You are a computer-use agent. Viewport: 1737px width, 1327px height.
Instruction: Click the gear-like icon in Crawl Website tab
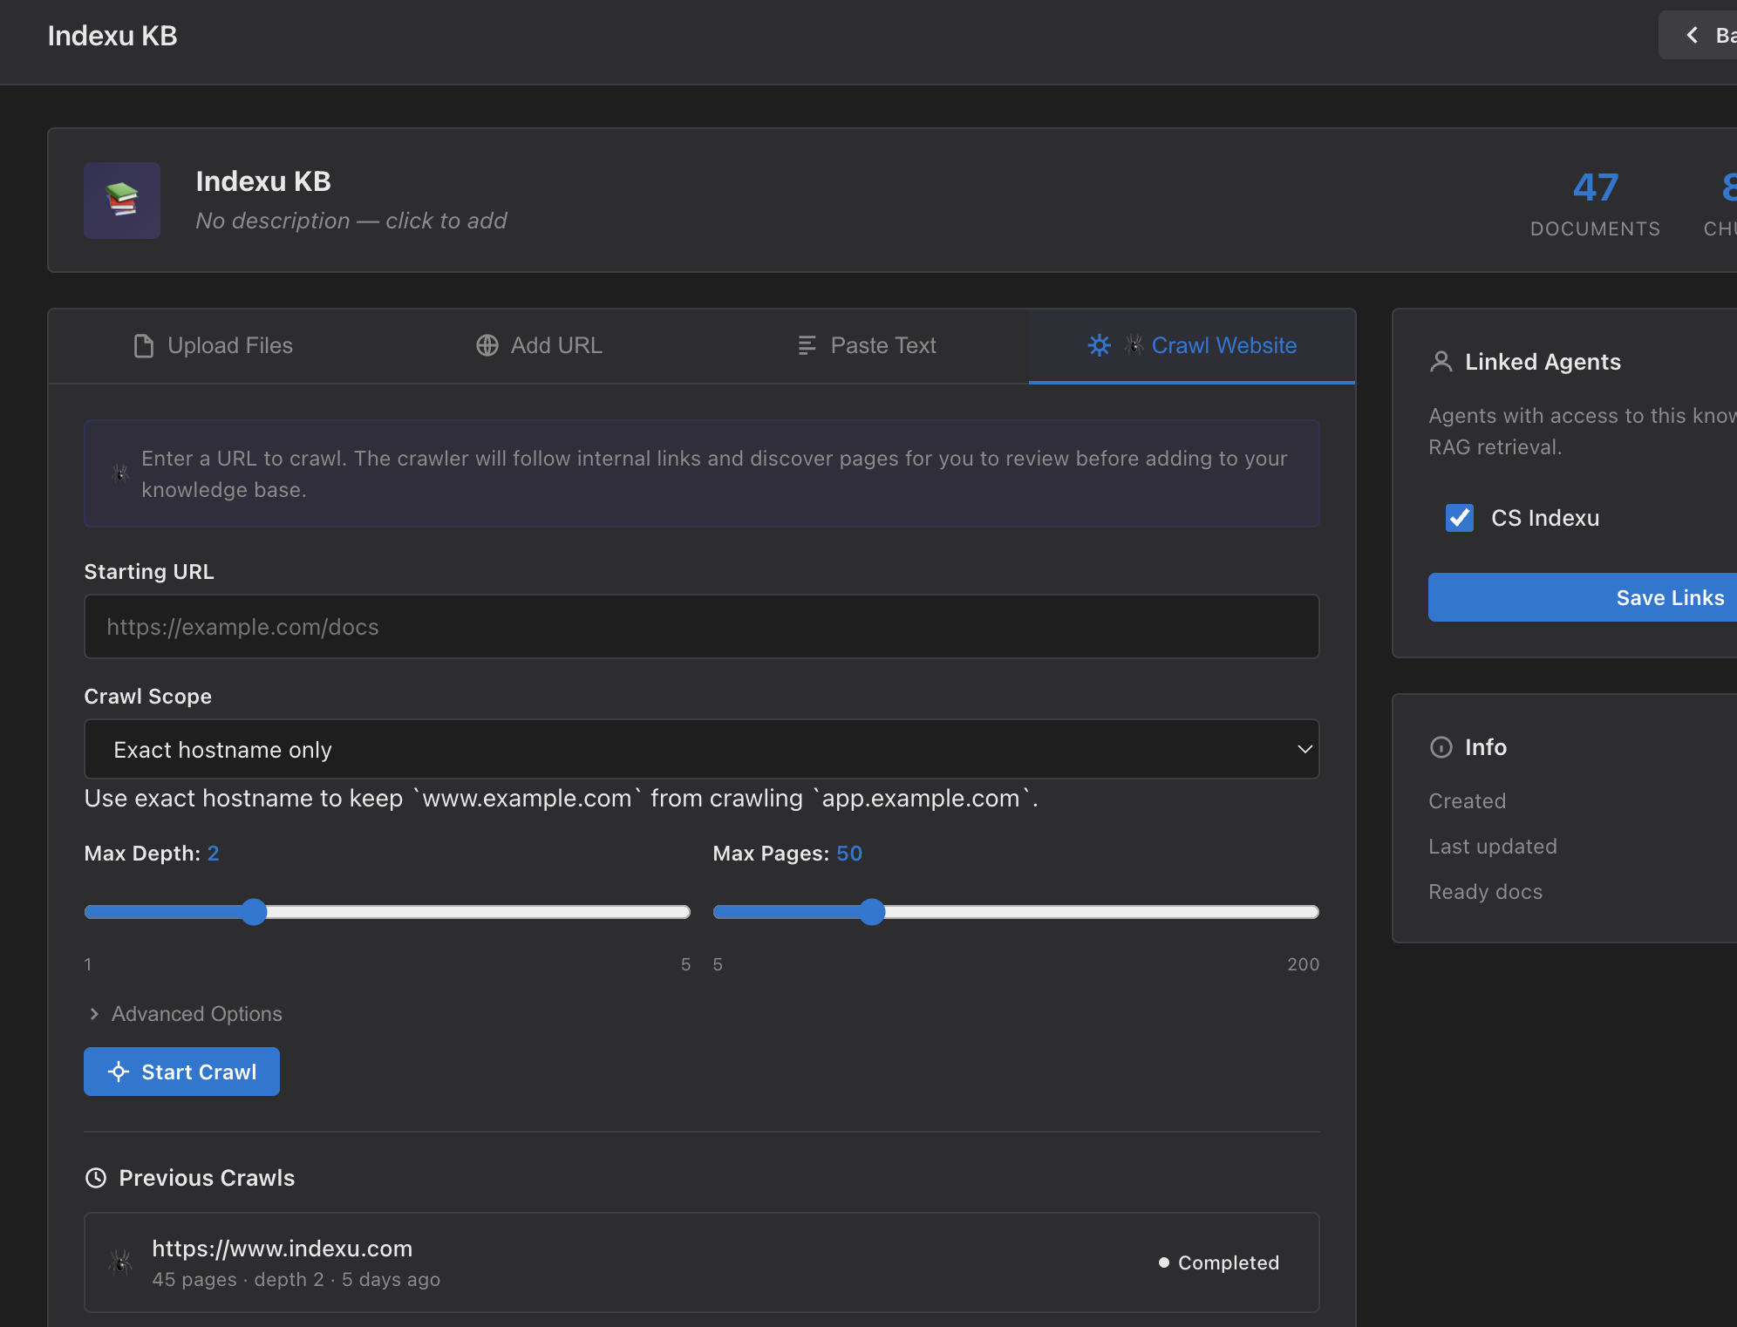coord(1099,345)
